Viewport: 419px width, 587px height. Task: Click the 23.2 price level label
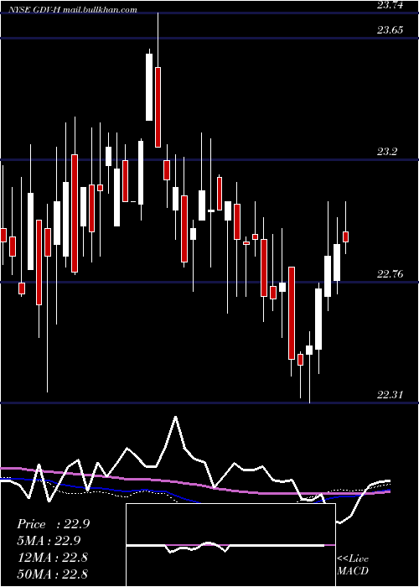pos(387,152)
